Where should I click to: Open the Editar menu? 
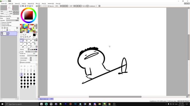[x=11, y=4]
